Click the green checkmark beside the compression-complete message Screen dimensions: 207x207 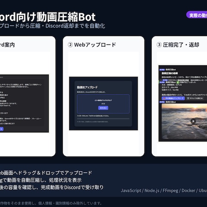[x=178, y=82]
